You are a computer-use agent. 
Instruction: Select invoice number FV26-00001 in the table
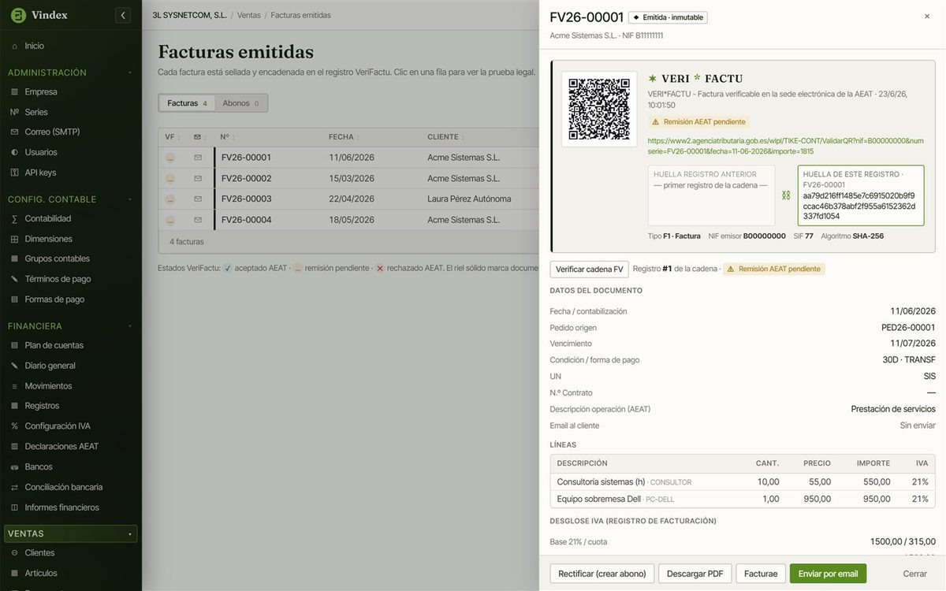tap(246, 158)
